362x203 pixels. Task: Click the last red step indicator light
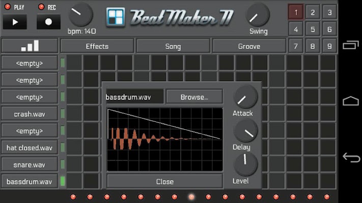(x=327, y=197)
